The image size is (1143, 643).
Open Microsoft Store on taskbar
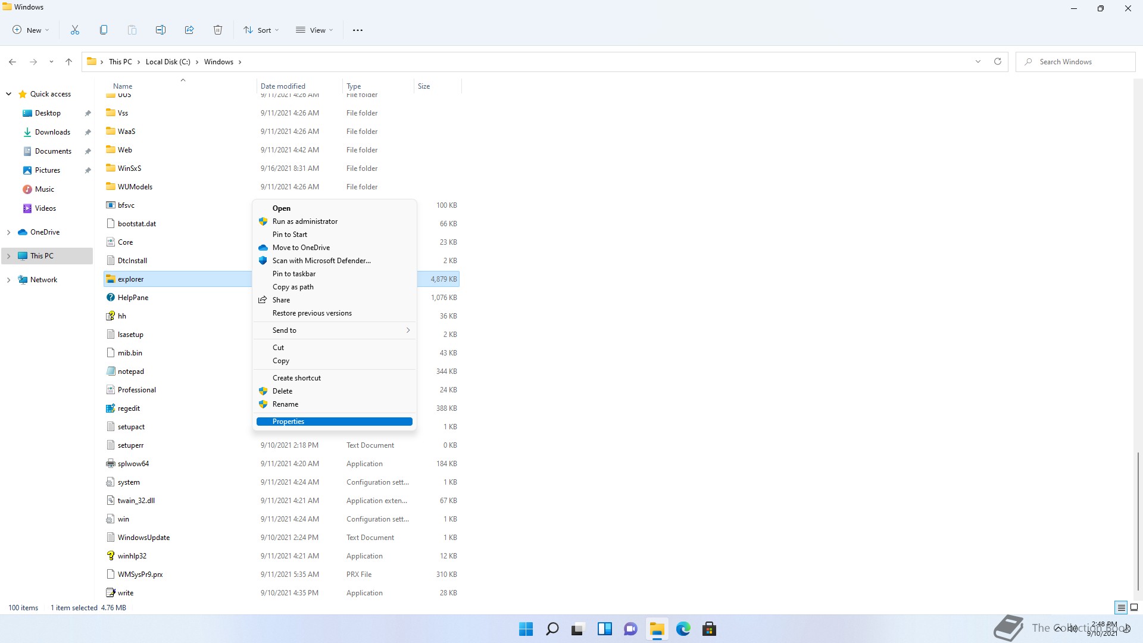(709, 629)
